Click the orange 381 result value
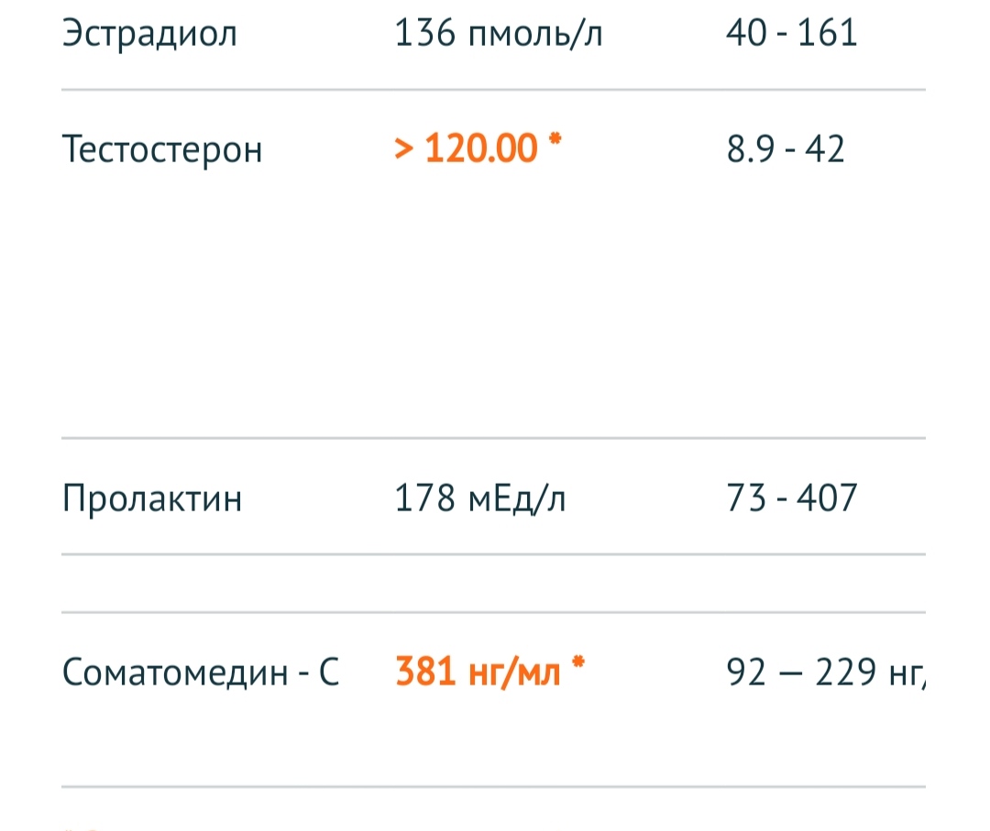This screenshot has width=990, height=831. point(427,673)
